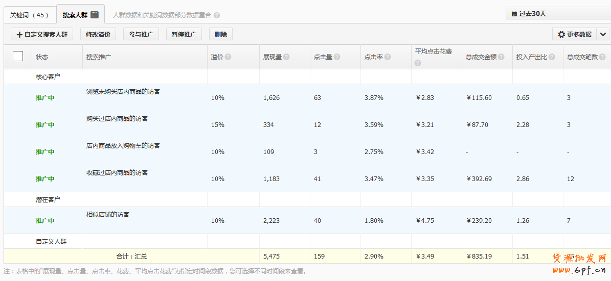Click help icon next to 点击量 column
Screen dimensions: 611x281
(337, 57)
